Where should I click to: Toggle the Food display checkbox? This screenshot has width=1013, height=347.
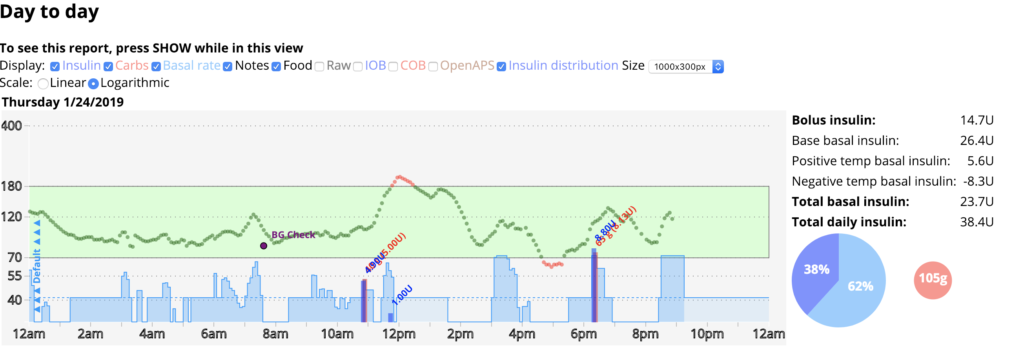(277, 67)
